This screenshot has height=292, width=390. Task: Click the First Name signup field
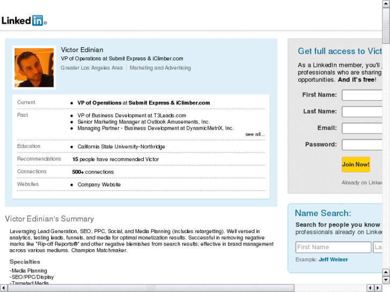tap(362, 95)
